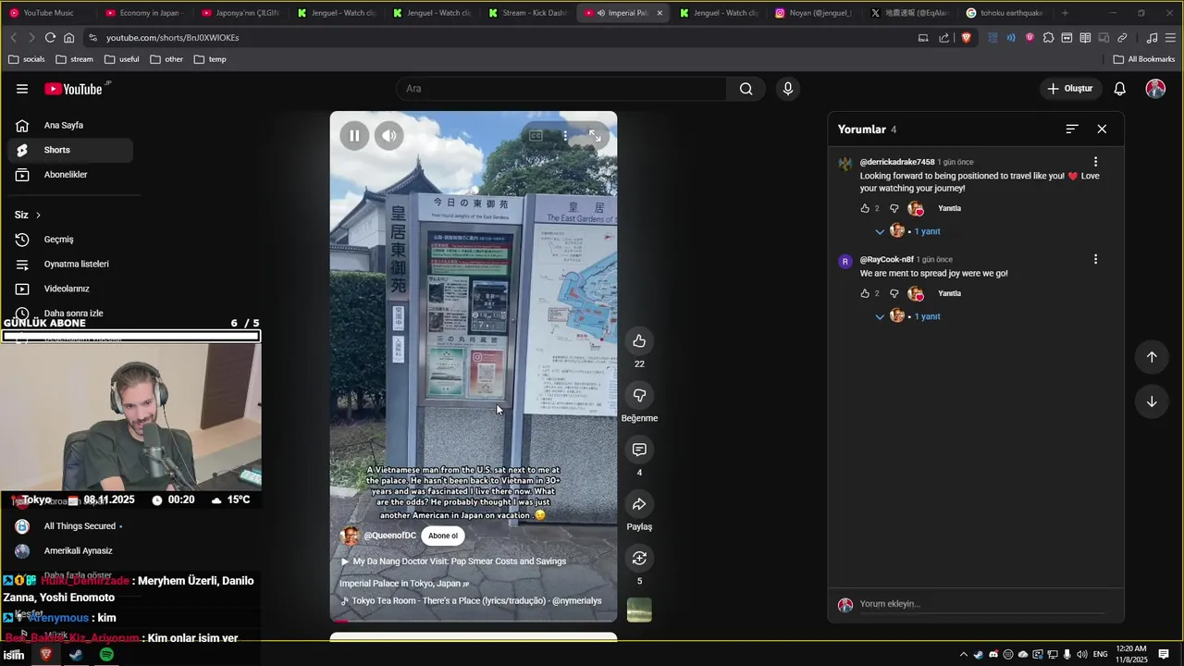Mute the Shorts video volume
1184x666 pixels.
[x=389, y=136]
